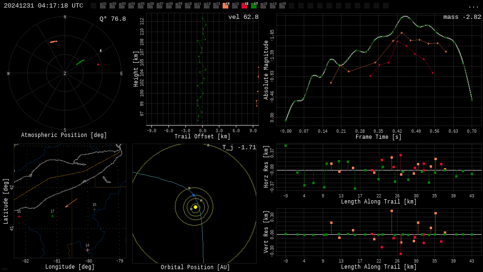
Task: Select the station 09 indicator square
Action: pos(178,6)
